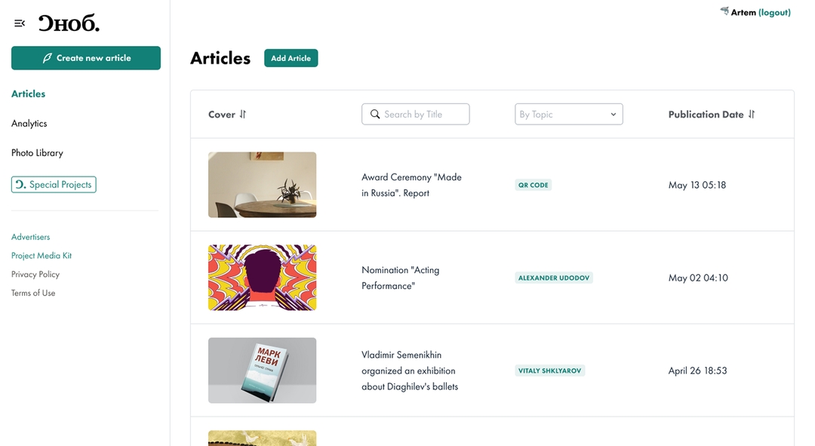Select Articles in the sidebar
This screenshot has height=446, width=815.
click(x=29, y=94)
